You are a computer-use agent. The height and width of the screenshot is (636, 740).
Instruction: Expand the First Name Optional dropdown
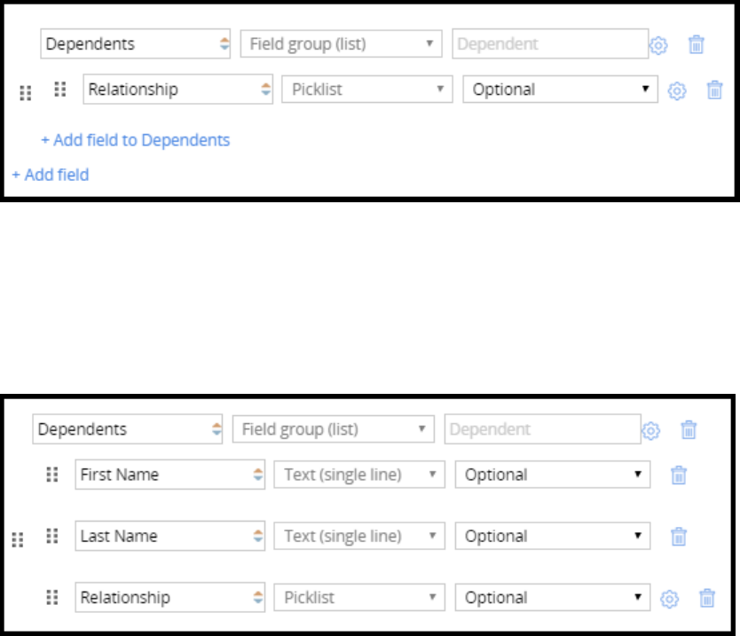click(x=552, y=475)
